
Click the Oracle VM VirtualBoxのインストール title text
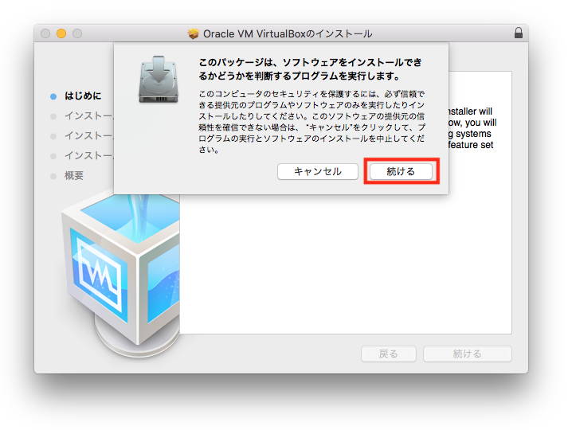click(x=288, y=33)
